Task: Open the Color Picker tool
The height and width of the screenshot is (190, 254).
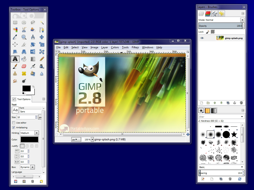Action: tap(15, 37)
